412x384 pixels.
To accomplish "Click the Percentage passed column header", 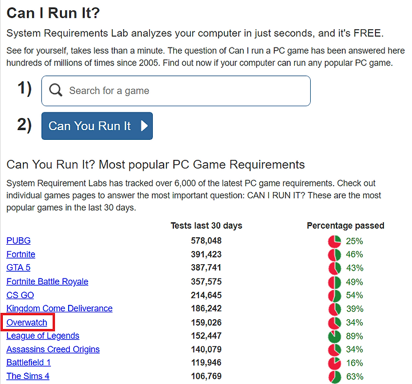I will [346, 226].
